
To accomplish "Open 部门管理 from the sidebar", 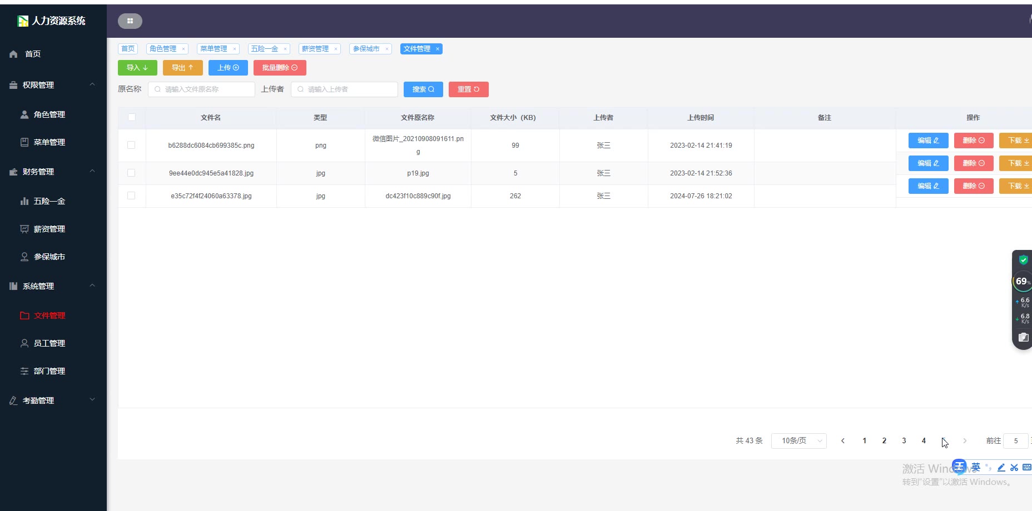I will pyautogui.click(x=49, y=371).
